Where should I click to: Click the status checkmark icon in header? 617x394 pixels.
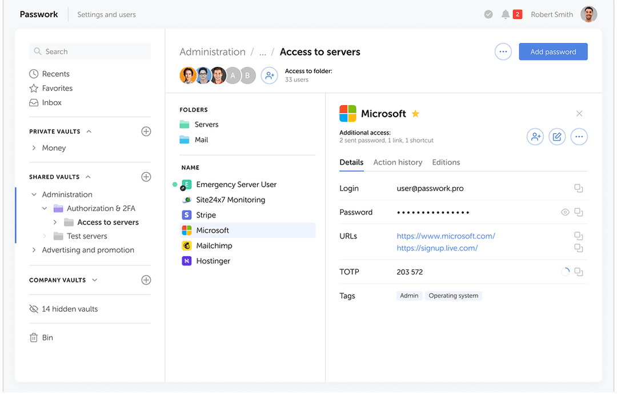coord(488,14)
